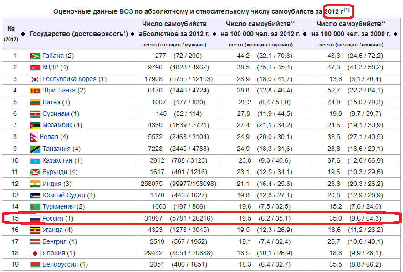Click the Russia flag icon

tap(35, 219)
